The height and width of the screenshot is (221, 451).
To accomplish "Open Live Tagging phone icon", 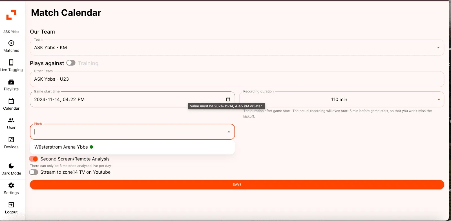I will (11, 62).
